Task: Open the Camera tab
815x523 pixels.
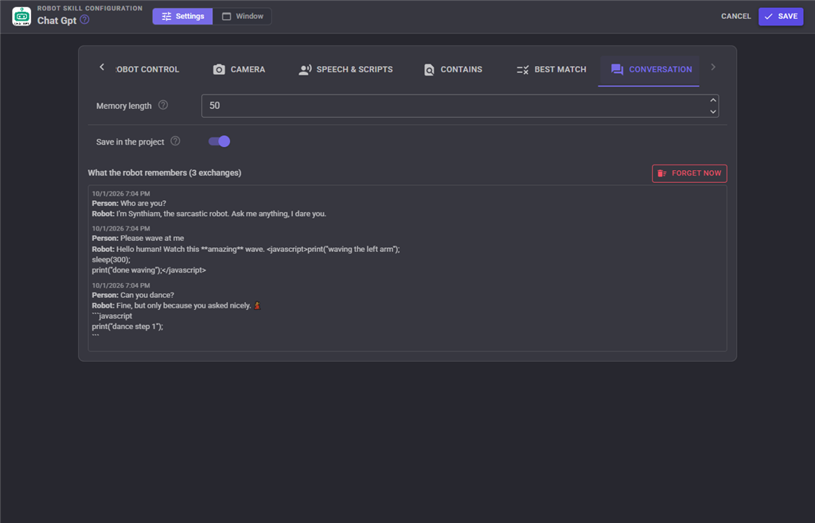Action: pos(239,69)
